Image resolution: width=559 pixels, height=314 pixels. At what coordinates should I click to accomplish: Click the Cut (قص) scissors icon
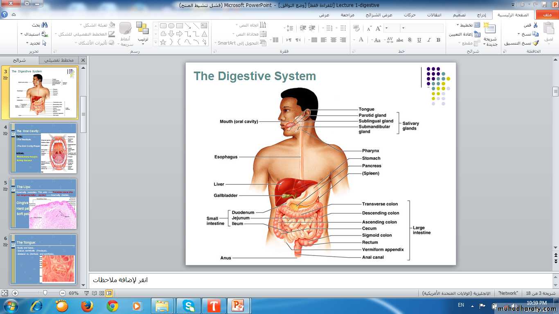click(x=535, y=25)
